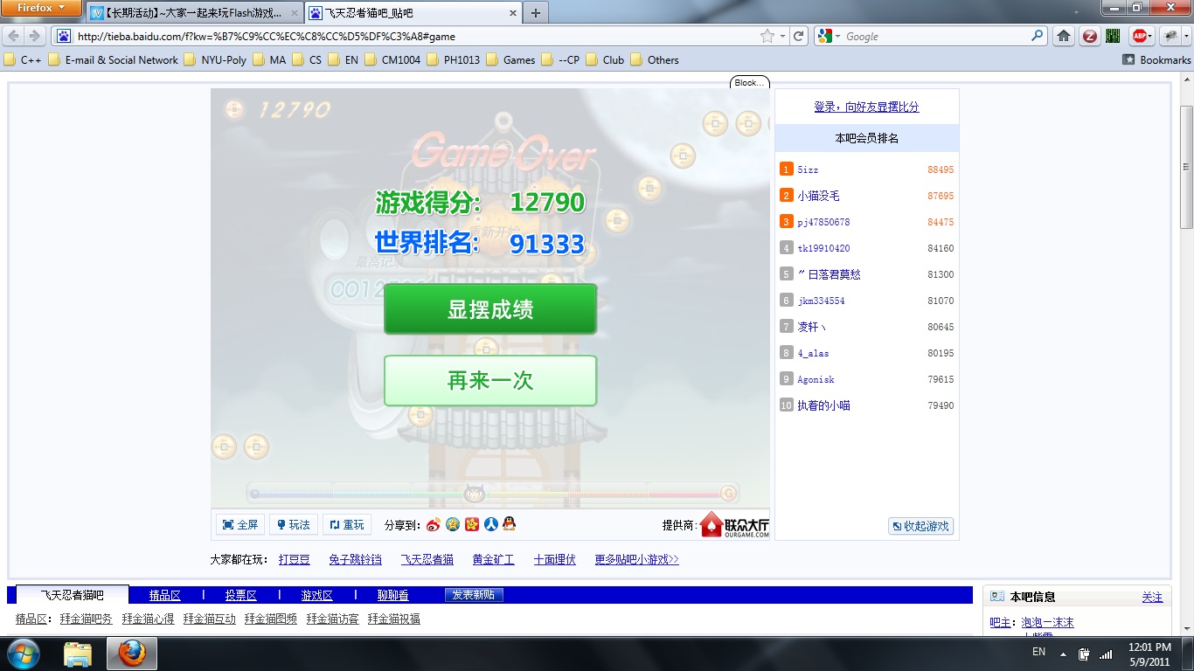Click the green matrix add-on icon
The height and width of the screenshot is (671, 1194).
[1113, 36]
